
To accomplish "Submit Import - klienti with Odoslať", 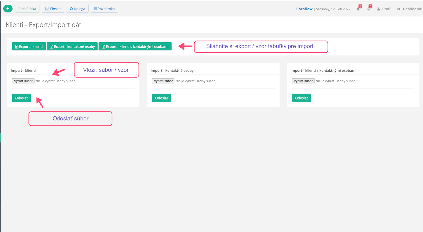I will click(21, 98).
